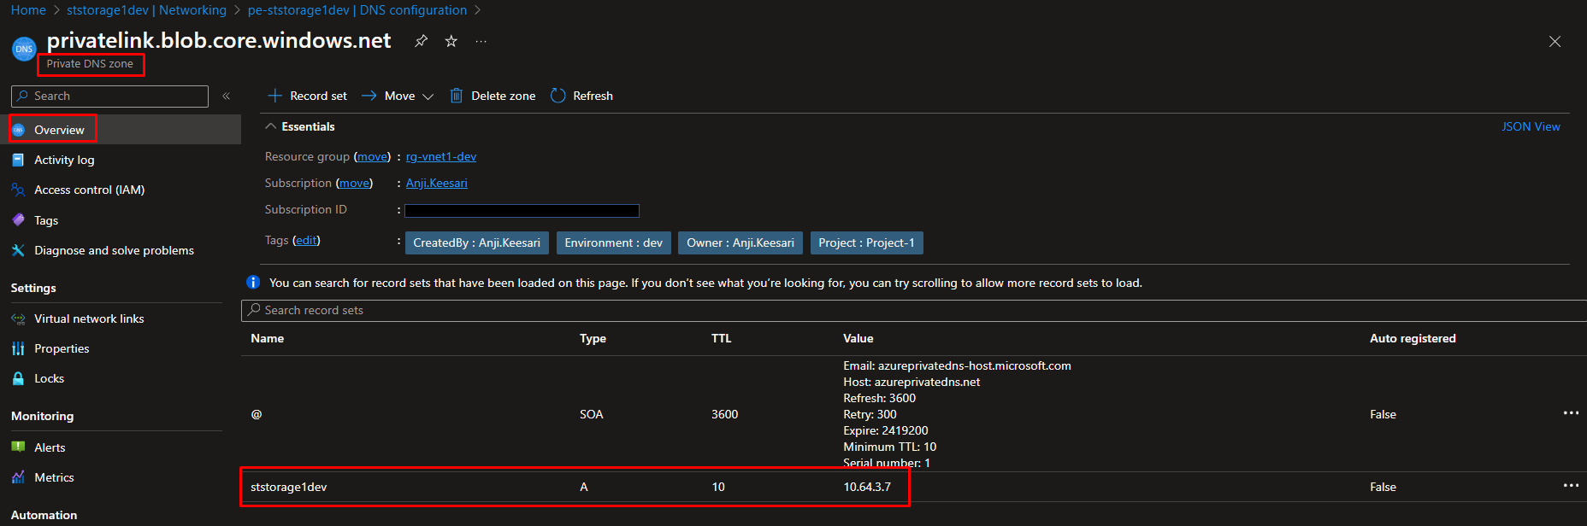Click the purple Tags icon
The width and height of the screenshot is (1587, 526).
(x=18, y=220)
